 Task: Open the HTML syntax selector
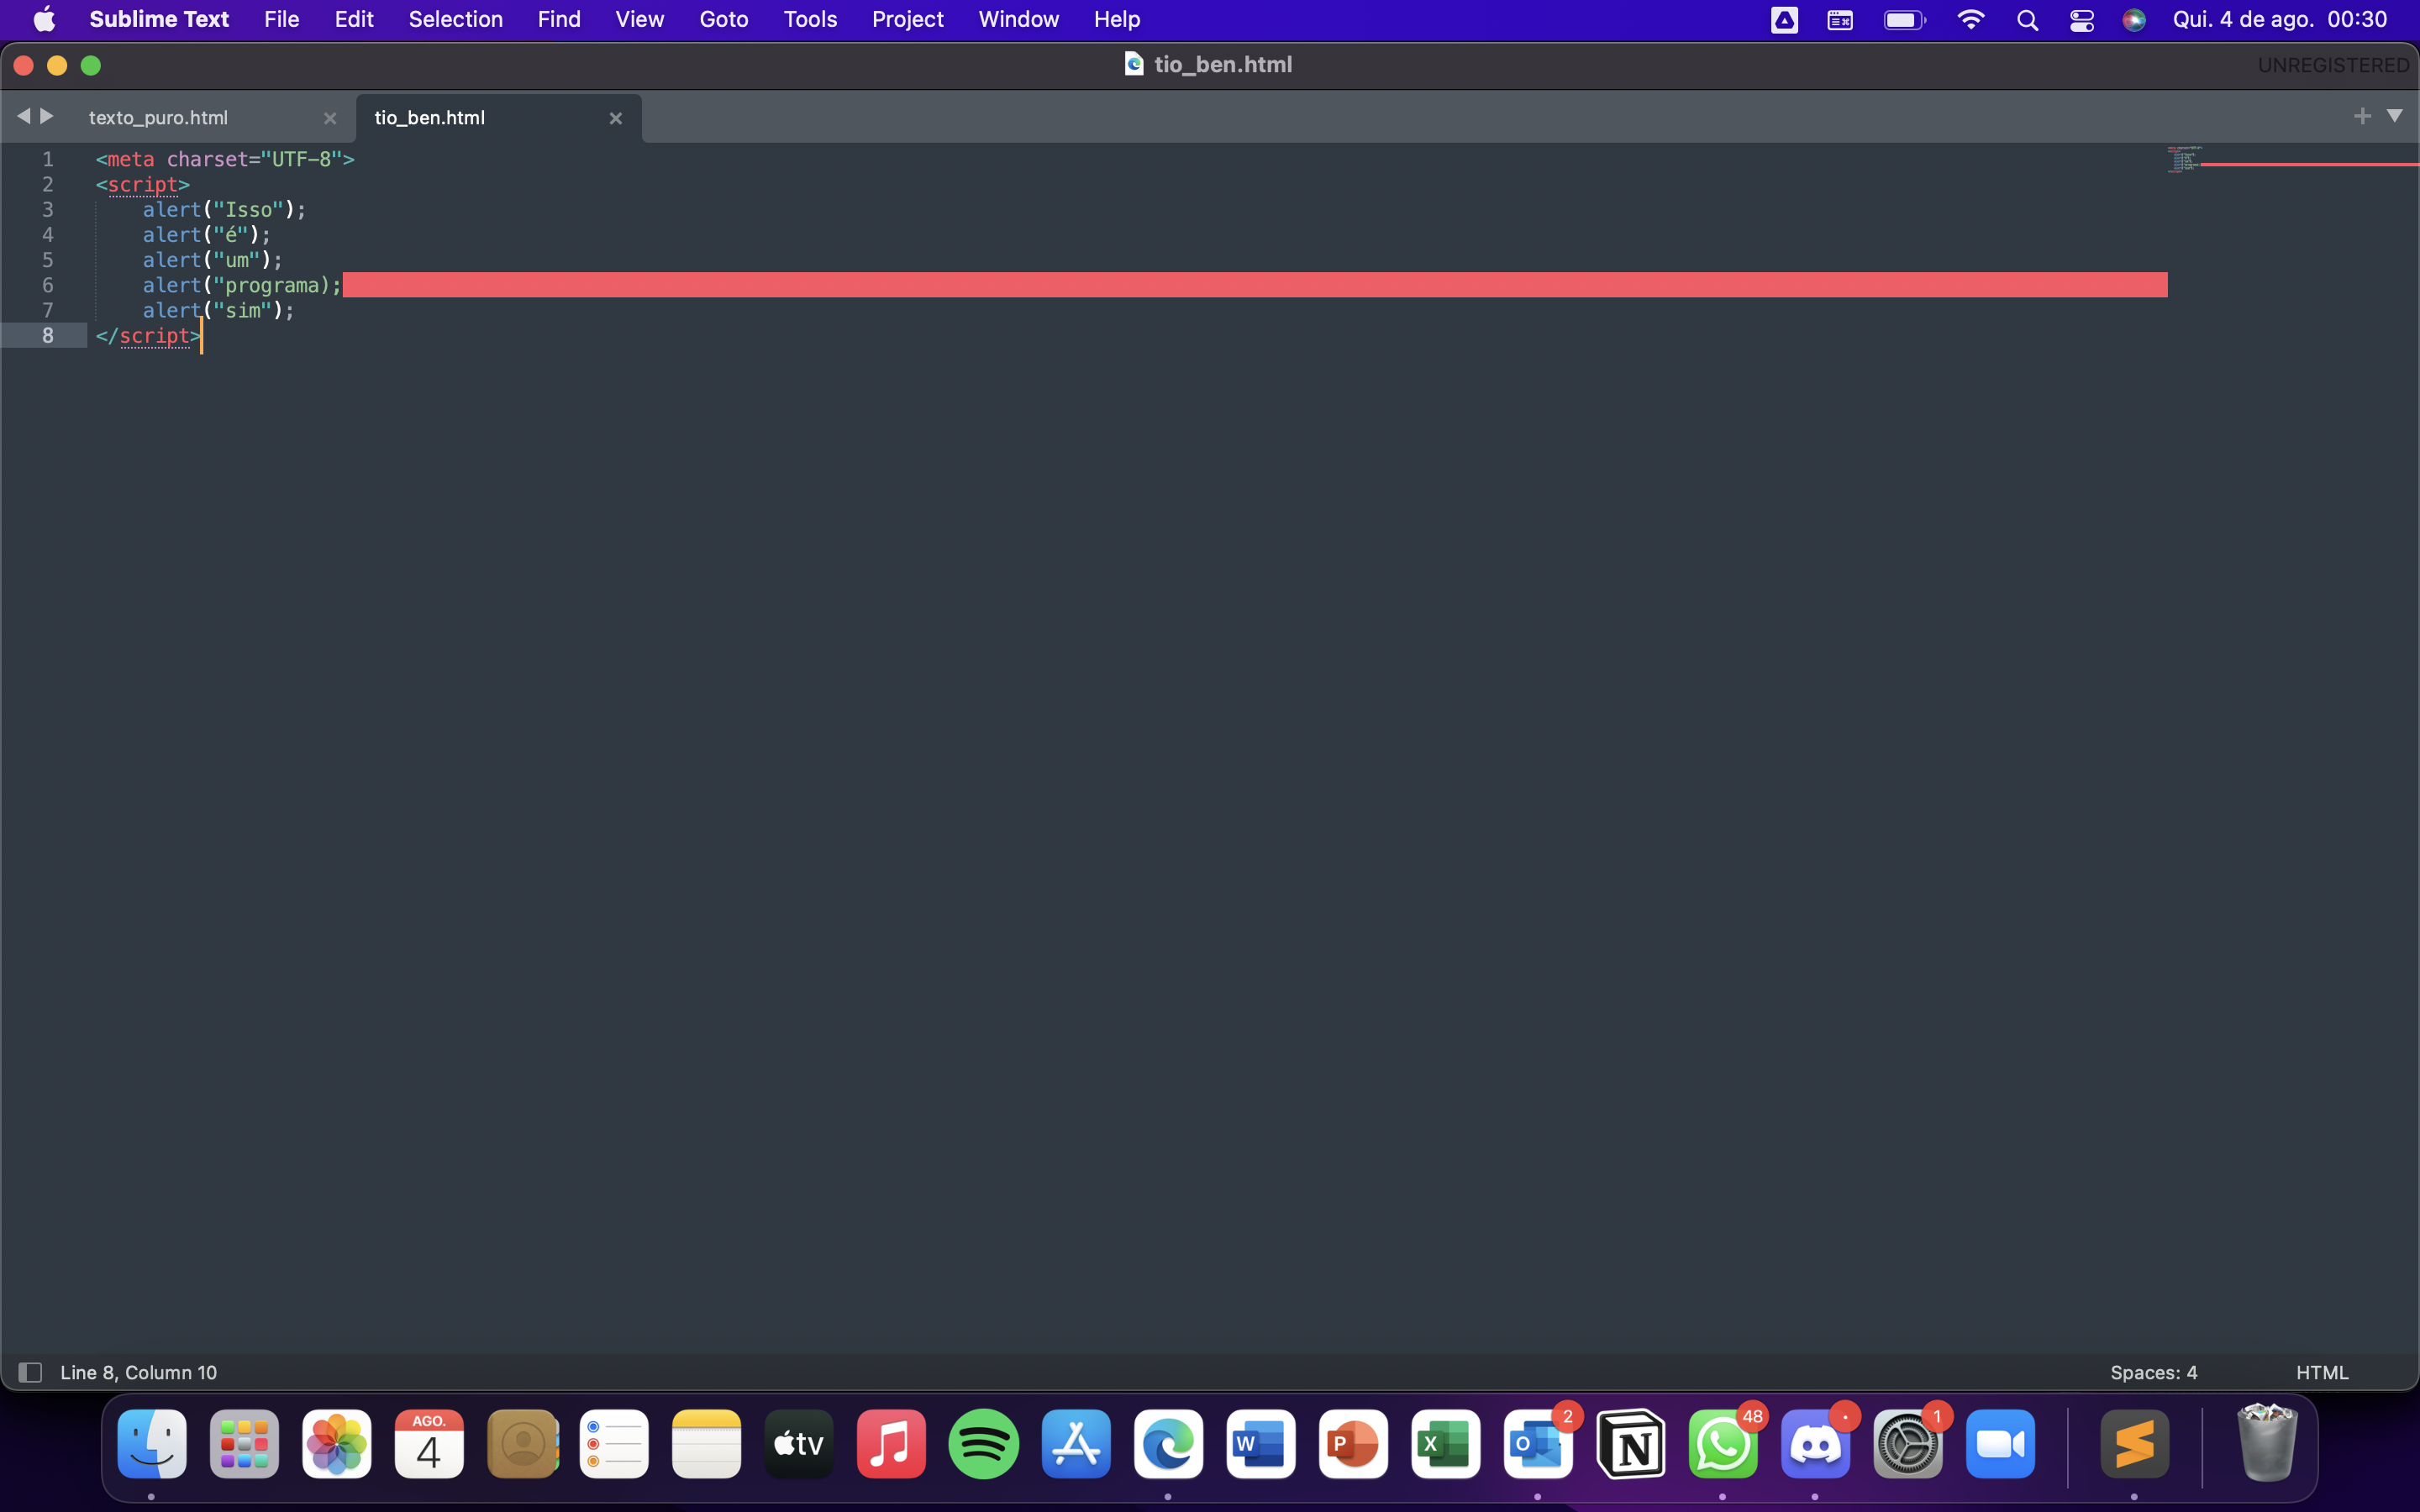(x=2322, y=1372)
